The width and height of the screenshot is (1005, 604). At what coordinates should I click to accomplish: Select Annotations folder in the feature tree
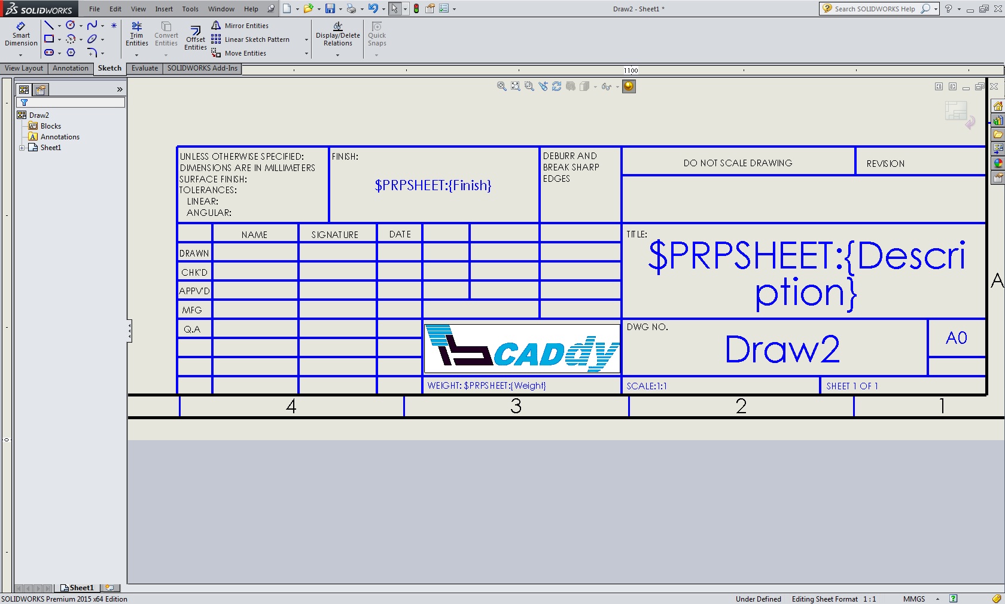(x=60, y=137)
